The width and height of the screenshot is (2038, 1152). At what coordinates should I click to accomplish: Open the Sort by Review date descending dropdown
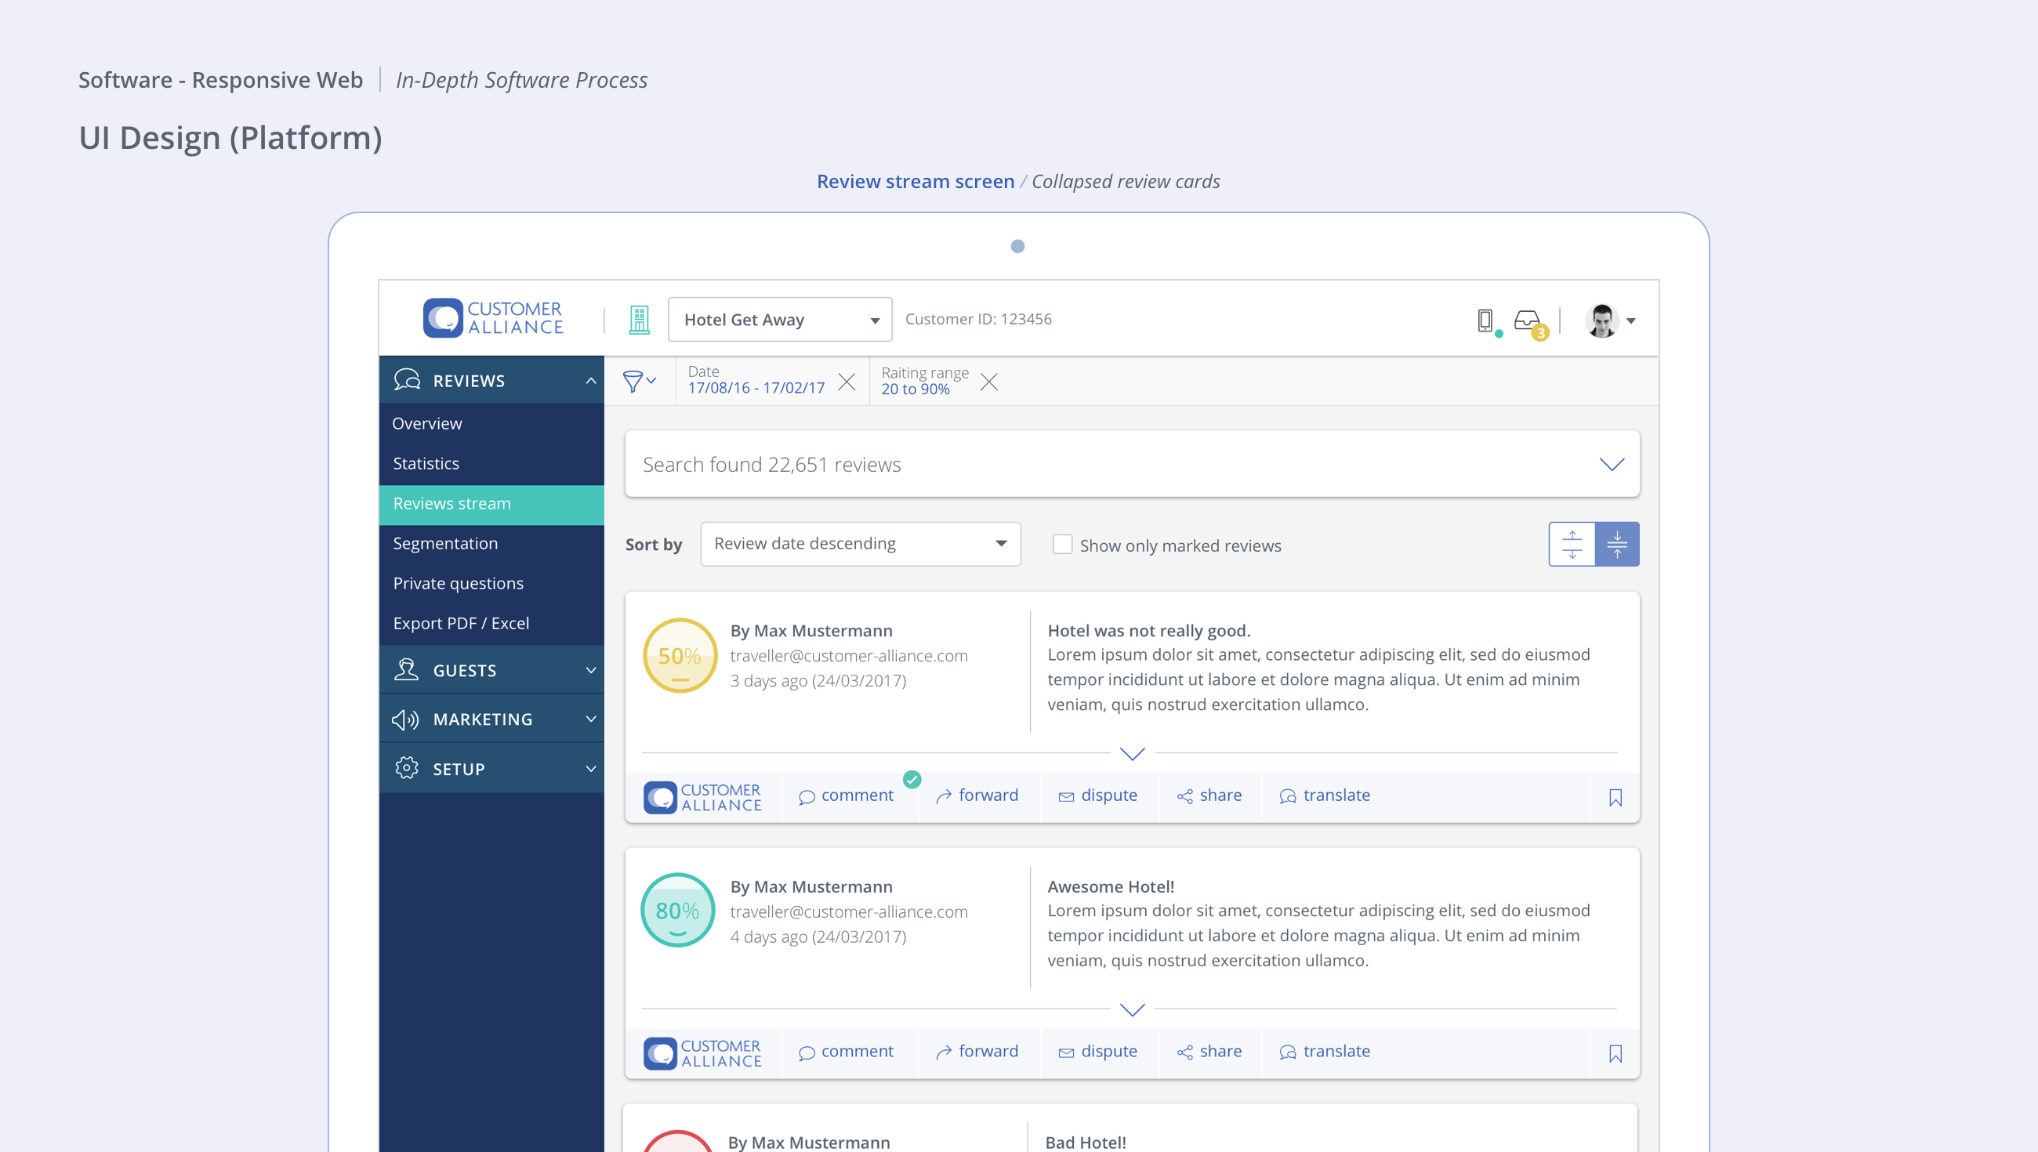click(x=861, y=544)
